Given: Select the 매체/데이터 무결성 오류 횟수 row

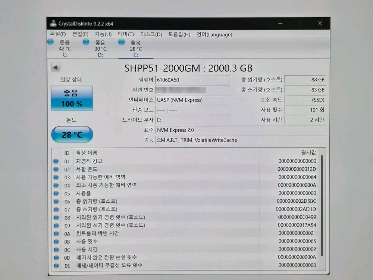Looking at the screenshot, I should click(x=185, y=265).
